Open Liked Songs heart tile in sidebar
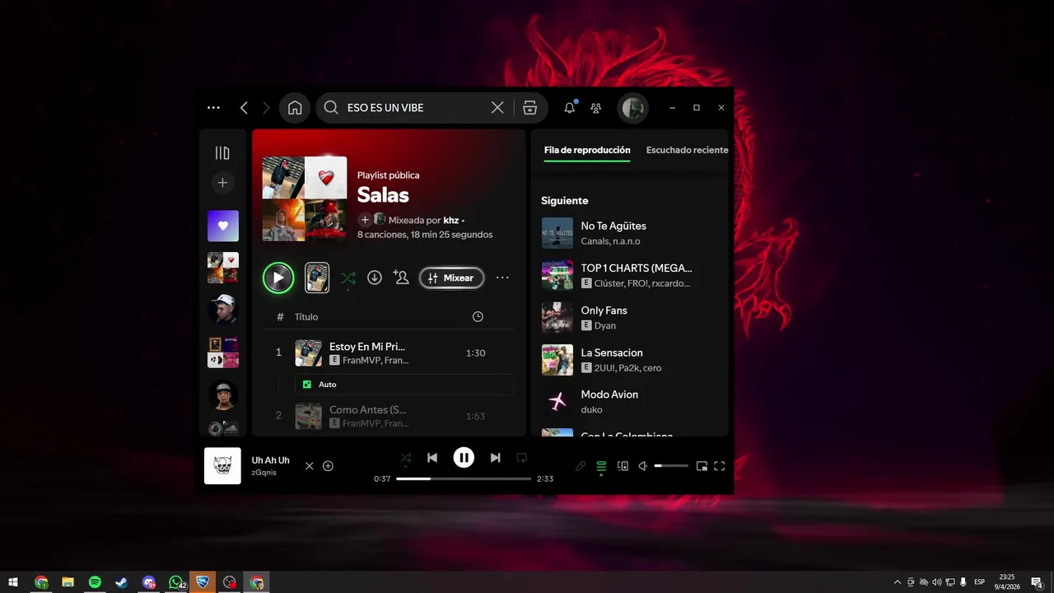 (223, 226)
